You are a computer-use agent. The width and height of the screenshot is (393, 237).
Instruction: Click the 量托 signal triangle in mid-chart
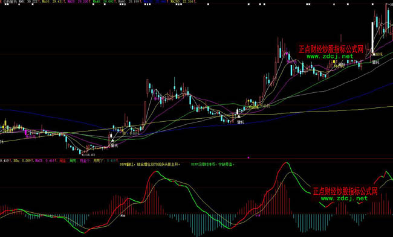point(239,116)
